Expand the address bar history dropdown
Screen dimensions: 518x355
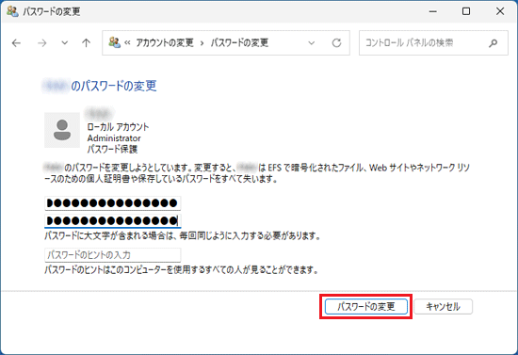[x=311, y=43]
